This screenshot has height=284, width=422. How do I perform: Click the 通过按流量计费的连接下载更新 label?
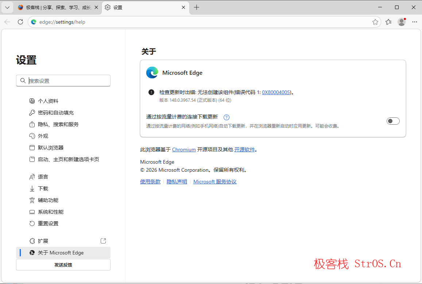pyautogui.click(x=182, y=117)
